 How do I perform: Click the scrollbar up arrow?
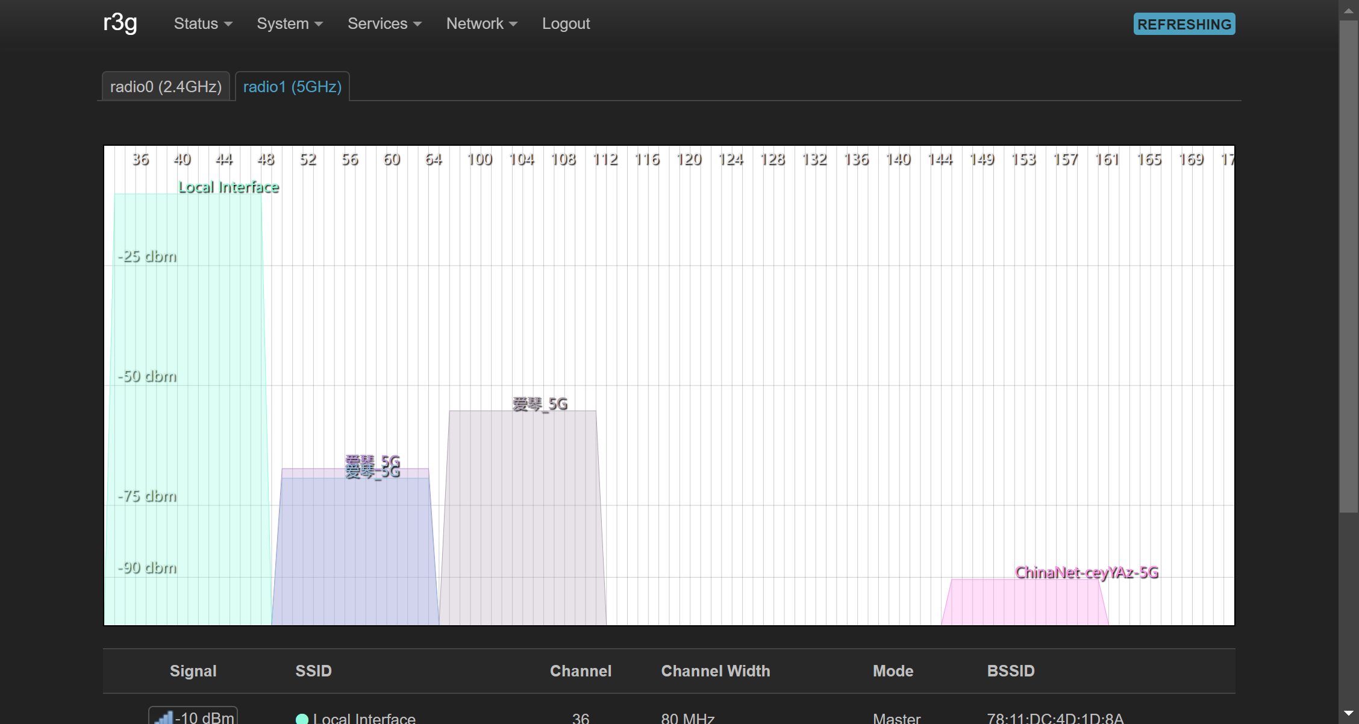1348,10
